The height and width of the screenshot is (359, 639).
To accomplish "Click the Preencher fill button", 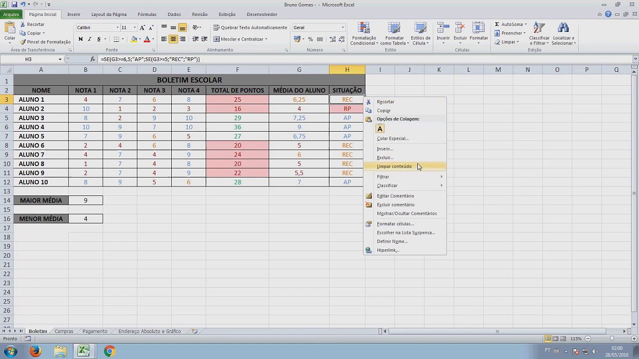I will click(510, 33).
